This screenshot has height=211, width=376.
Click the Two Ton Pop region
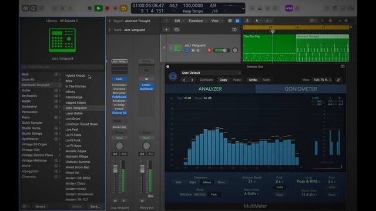(269, 48)
